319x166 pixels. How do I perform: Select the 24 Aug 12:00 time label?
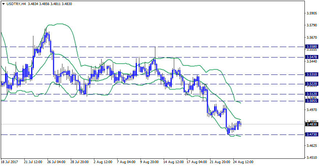(244, 162)
